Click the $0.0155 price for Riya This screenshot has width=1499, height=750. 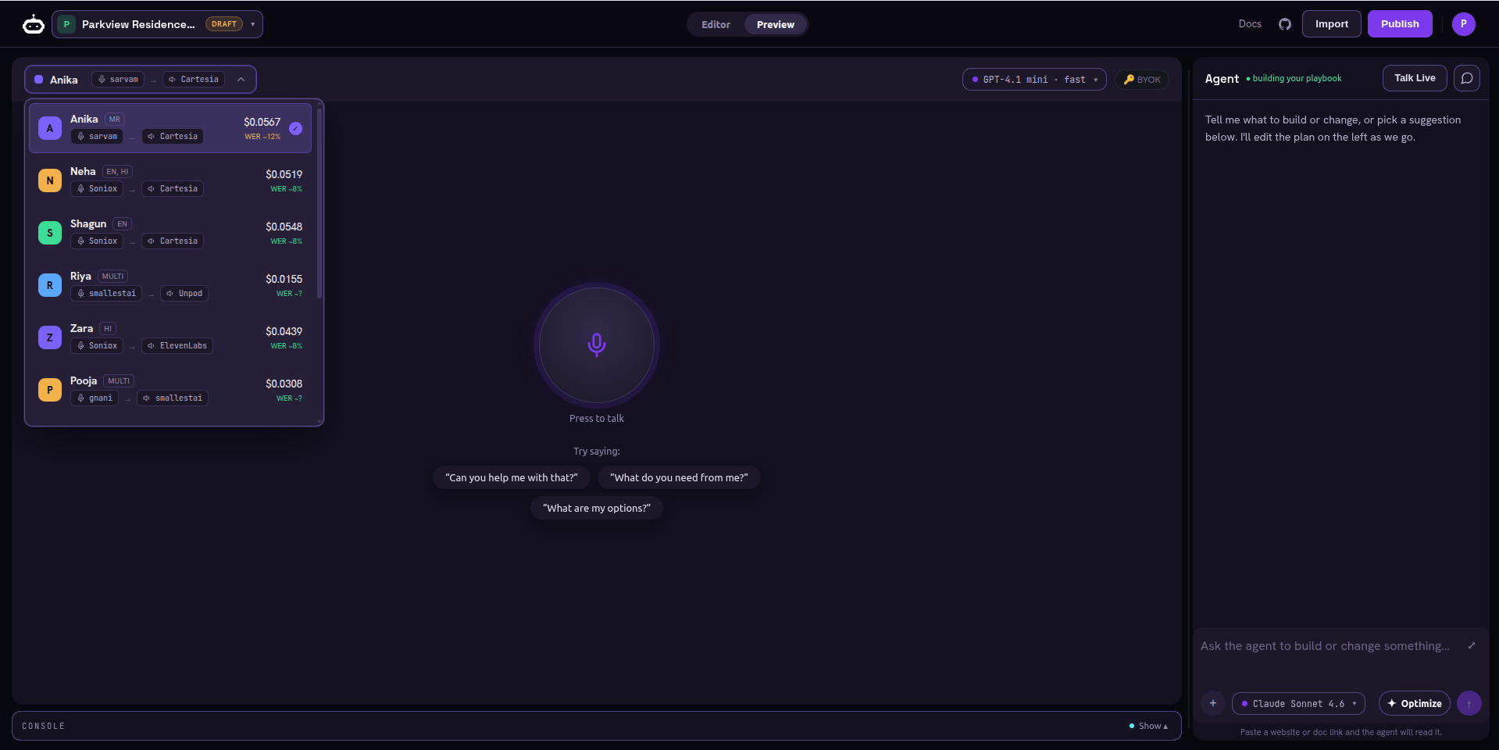[x=284, y=279]
